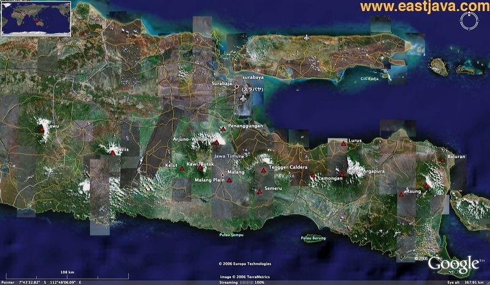Select the Tengger Caldera red triangle
The height and width of the screenshot is (285, 490).
(x=263, y=170)
